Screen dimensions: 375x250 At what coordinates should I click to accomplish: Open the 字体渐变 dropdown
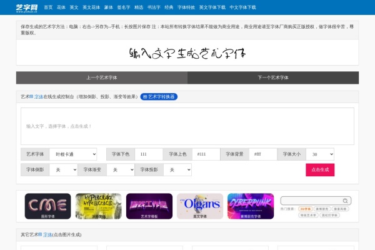pyautogui.click(x=120, y=170)
